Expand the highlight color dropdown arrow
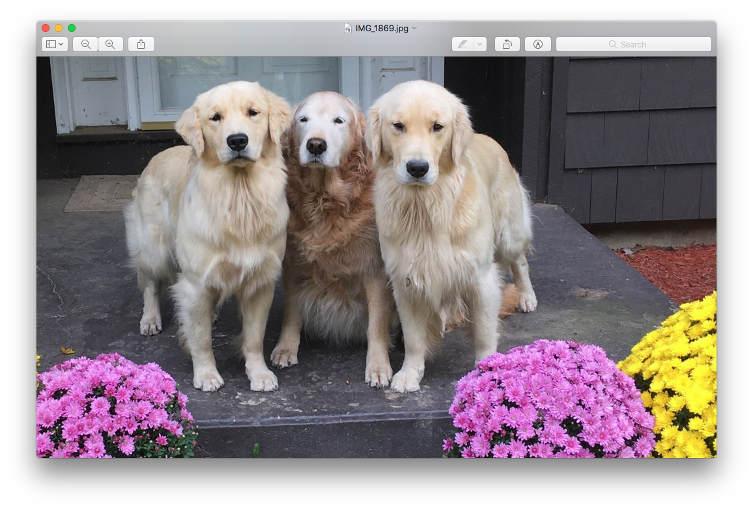The width and height of the screenshot is (753, 510). pyautogui.click(x=480, y=44)
